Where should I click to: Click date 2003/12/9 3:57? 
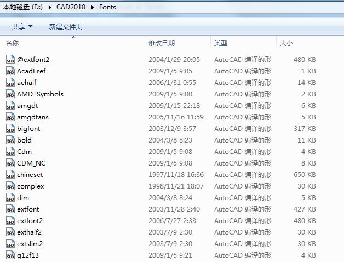point(172,128)
